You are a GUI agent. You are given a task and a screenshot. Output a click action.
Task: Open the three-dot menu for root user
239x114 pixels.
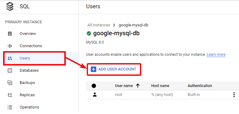(x=234, y=95)
